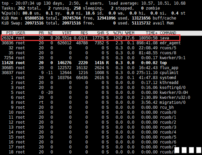
Task: Click the Tasks summary line
Action: (81, 8)
